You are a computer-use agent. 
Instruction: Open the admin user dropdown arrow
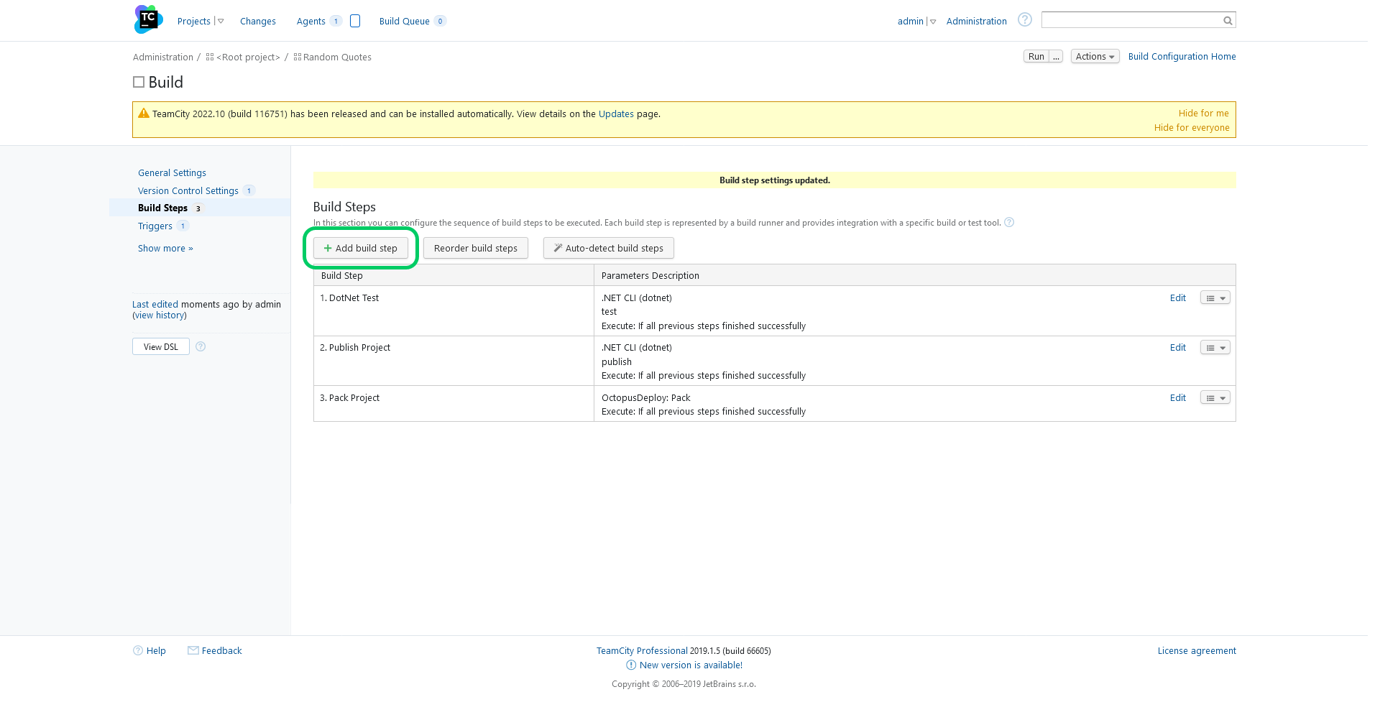click(933, 22)
